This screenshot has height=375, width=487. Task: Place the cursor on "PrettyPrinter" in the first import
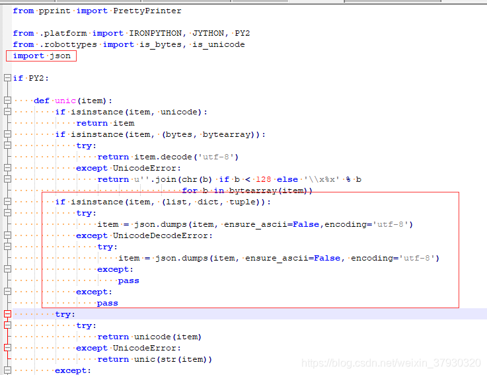[147, 11]
